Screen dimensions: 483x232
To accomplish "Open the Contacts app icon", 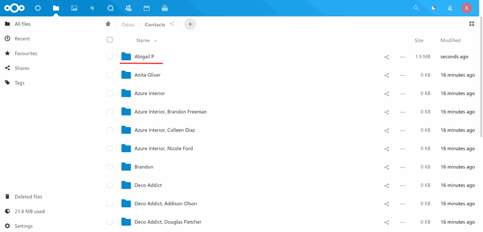I will (x=128, y=8).
